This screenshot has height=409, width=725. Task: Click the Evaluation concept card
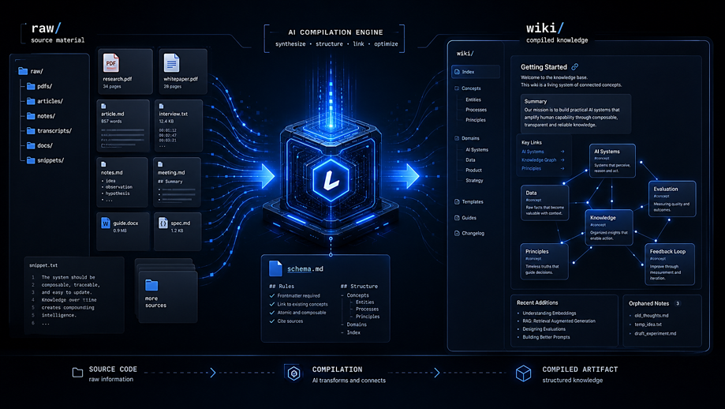click(x=672, y=199)
